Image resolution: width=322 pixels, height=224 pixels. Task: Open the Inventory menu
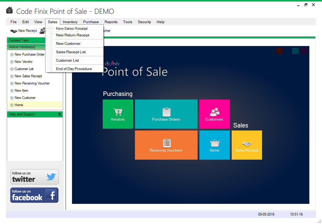[70, 22]
